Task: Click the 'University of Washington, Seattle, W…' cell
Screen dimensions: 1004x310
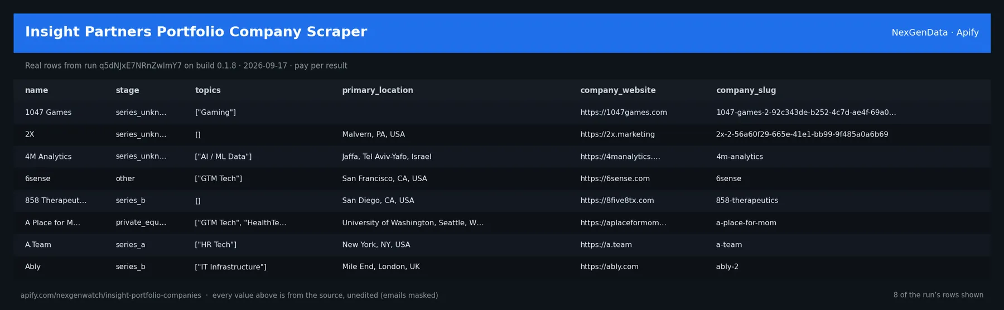Action: point(413,222)
